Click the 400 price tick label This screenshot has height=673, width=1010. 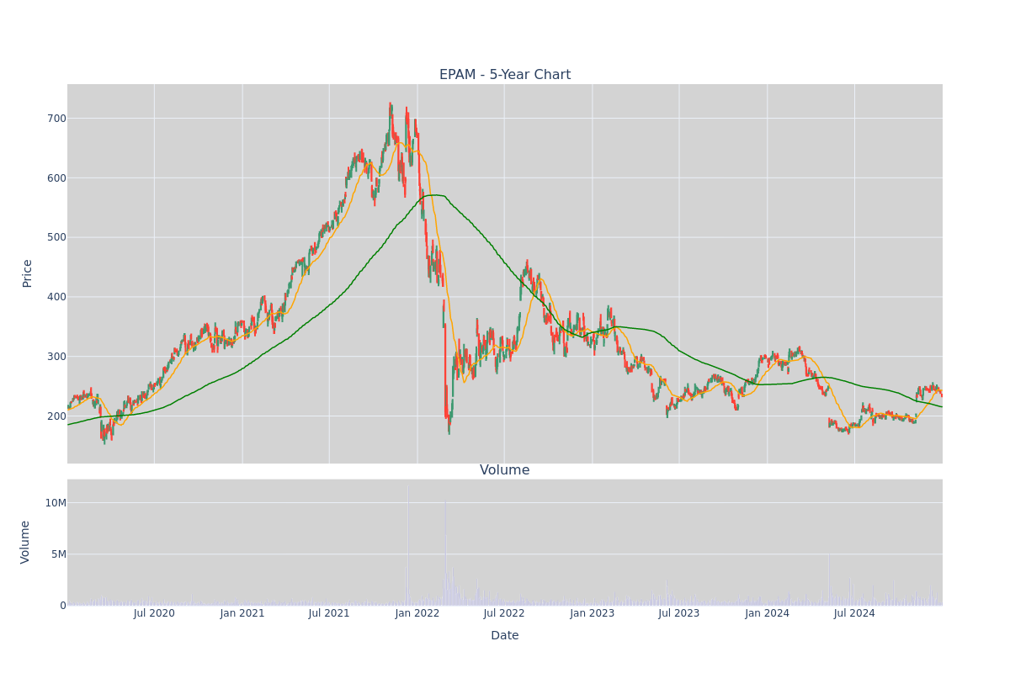click(56, 297)
